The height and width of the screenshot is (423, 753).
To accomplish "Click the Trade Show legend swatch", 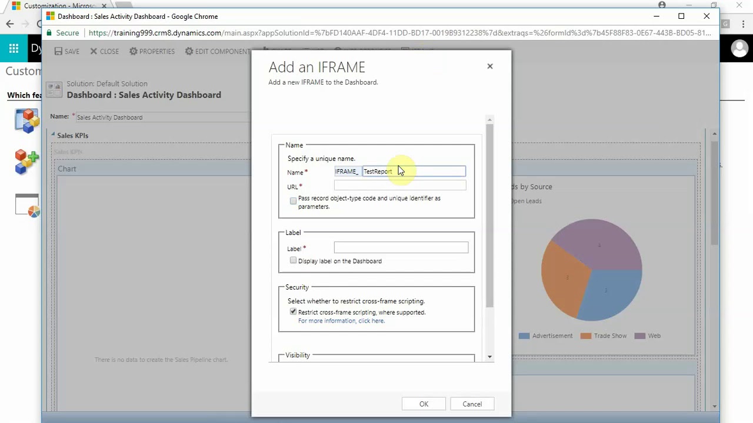I will 586,336.
